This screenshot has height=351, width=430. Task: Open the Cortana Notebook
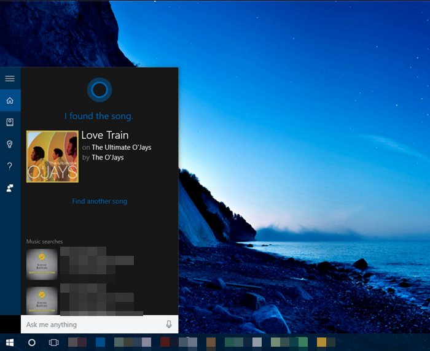[x=10, y=122]
